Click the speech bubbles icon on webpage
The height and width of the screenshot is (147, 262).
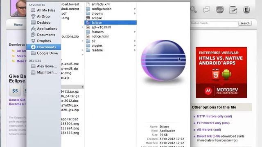pos(206,9)
